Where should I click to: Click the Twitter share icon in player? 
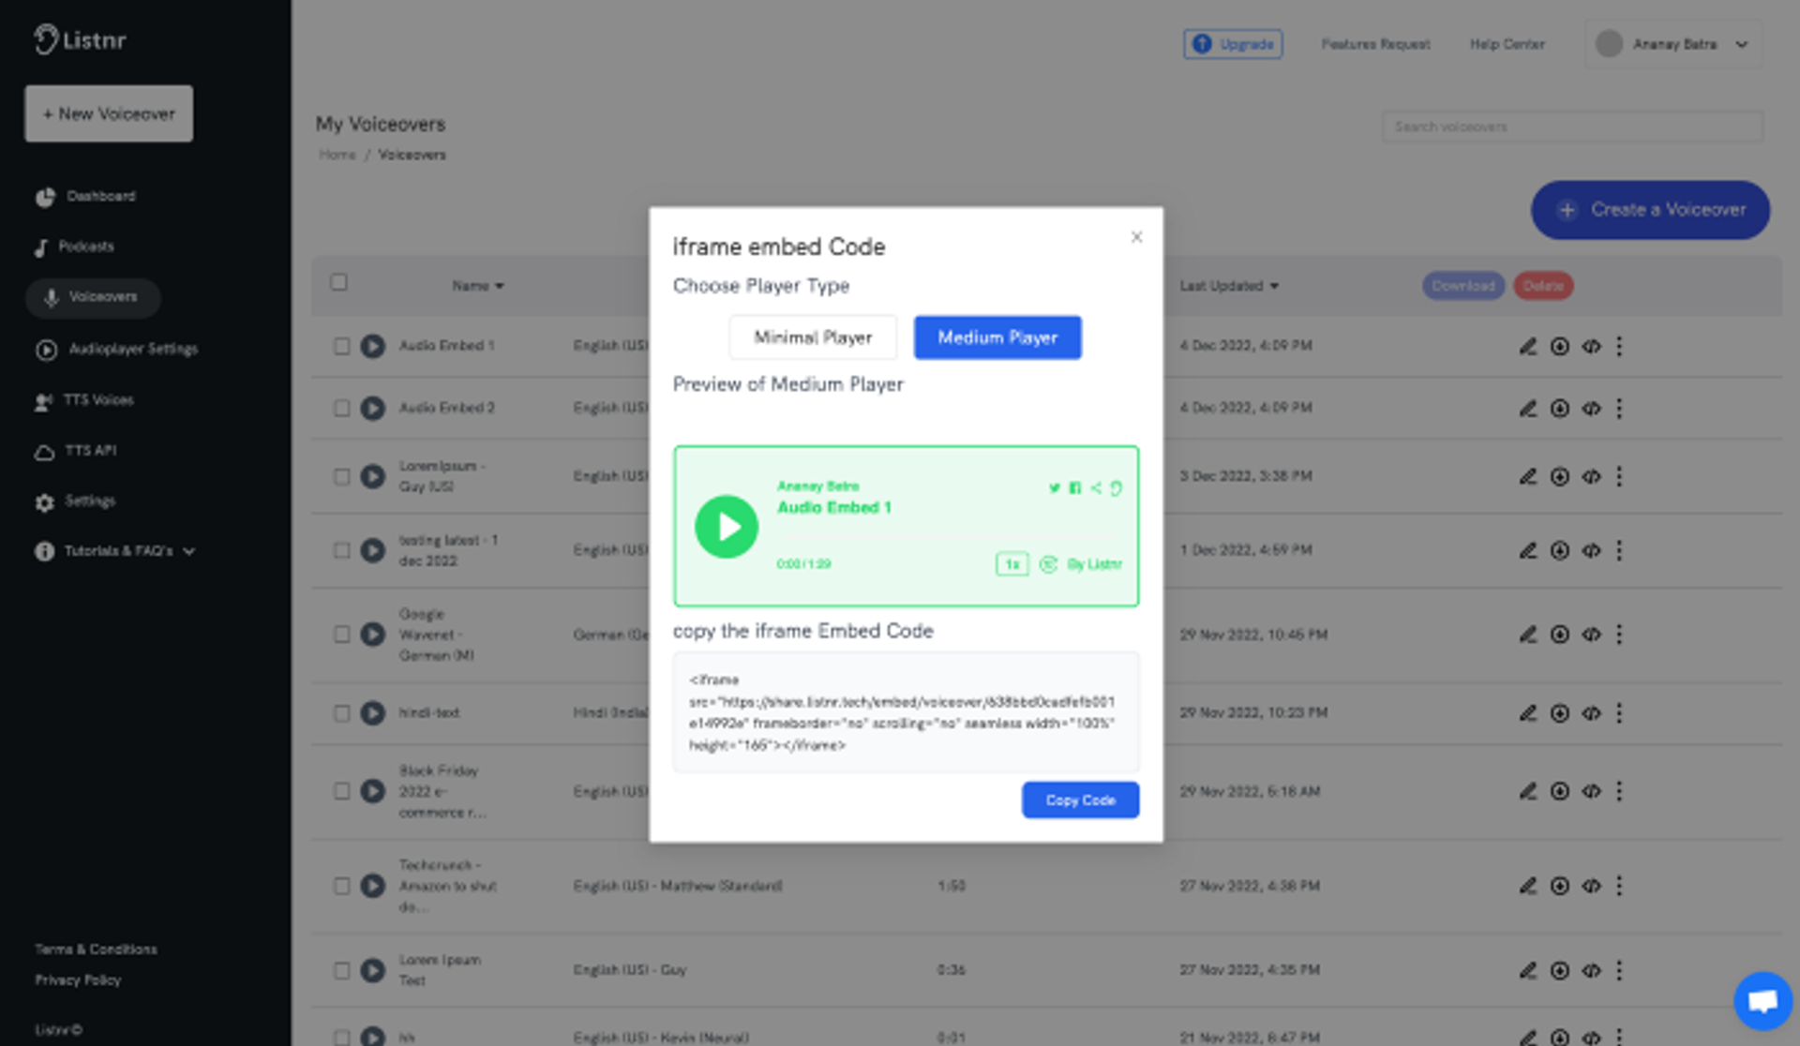pos(1054,487)
